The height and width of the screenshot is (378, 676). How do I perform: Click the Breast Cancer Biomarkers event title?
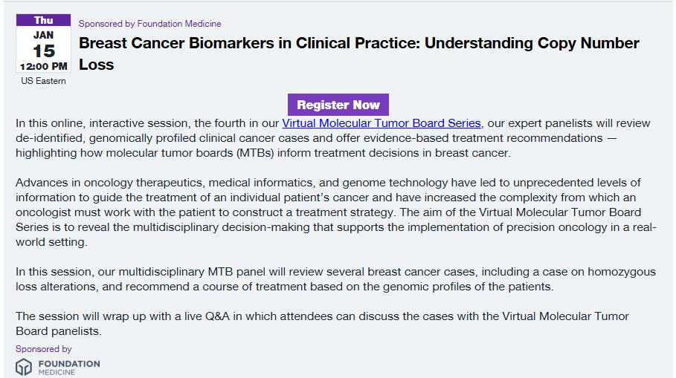[x=358, y=43]
